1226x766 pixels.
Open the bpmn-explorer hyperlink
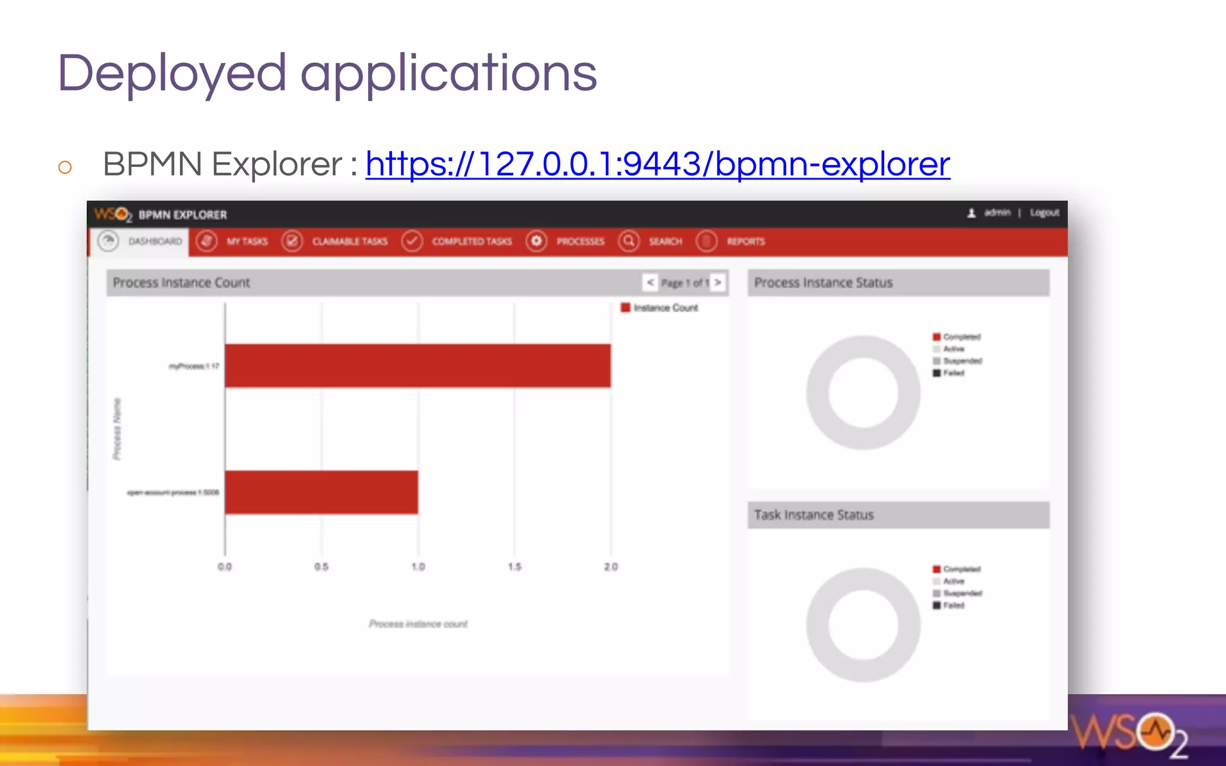click(x=657, y=163)
